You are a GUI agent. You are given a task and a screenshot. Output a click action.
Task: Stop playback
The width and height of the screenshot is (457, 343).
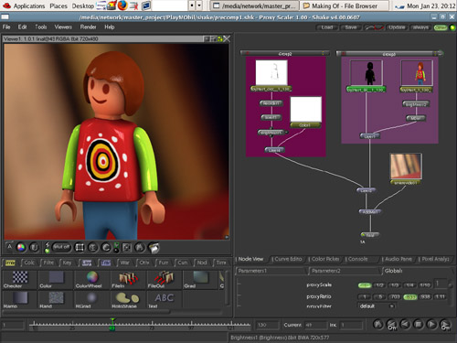pos(419,325)
